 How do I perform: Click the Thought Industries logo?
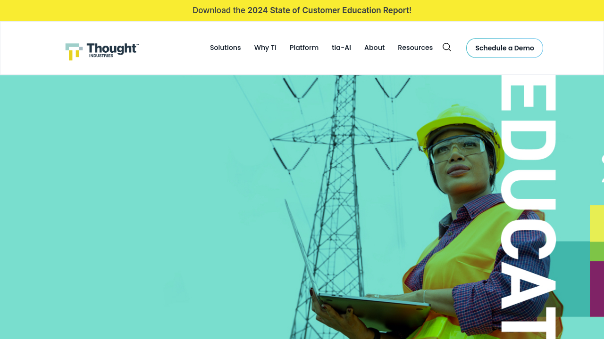pos(102,51)
